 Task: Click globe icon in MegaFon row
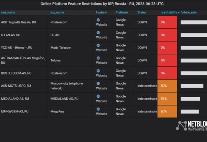tap(98, 109)
